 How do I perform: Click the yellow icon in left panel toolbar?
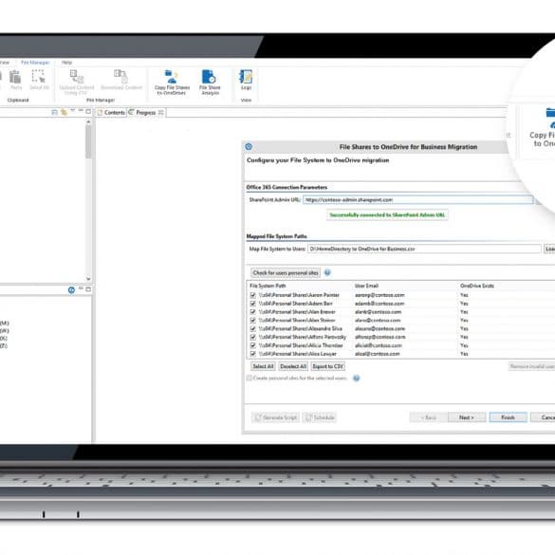pos(64,112)
